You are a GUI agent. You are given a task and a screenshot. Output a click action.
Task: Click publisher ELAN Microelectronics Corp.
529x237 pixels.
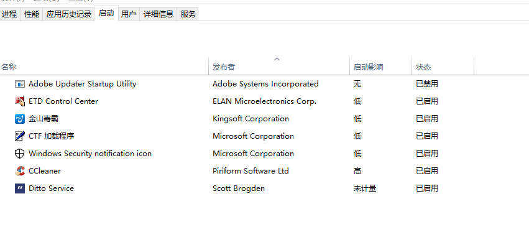pos(265,101)
